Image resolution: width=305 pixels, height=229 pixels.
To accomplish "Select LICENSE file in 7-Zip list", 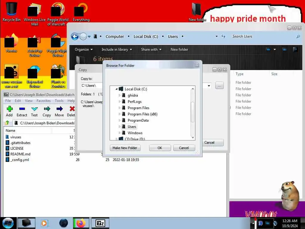I will pyautogui.click(x=17, y=148).
